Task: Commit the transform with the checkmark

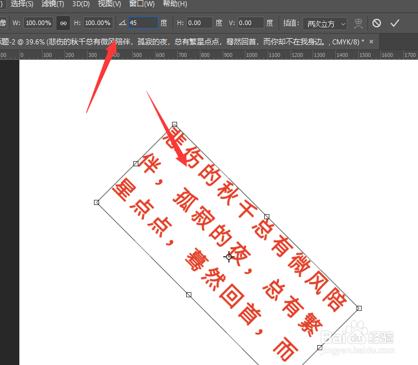Action: point(395,23)
